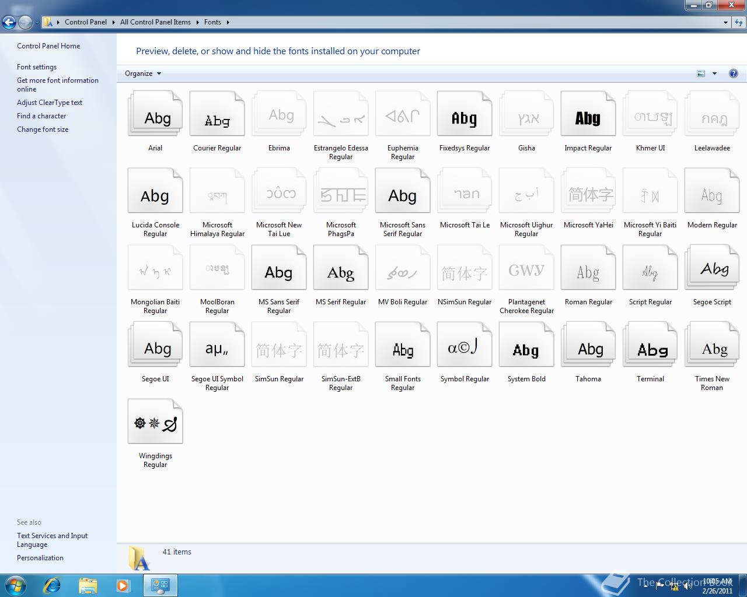Open the Windows Start menu
The image size is (747, 597).
[x=16, y=585]
